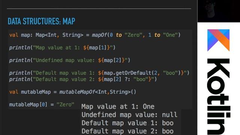240x135 pixels.
Task: Click the DATA STRUCTURES: MAP slide title
Action: point(41,21)
